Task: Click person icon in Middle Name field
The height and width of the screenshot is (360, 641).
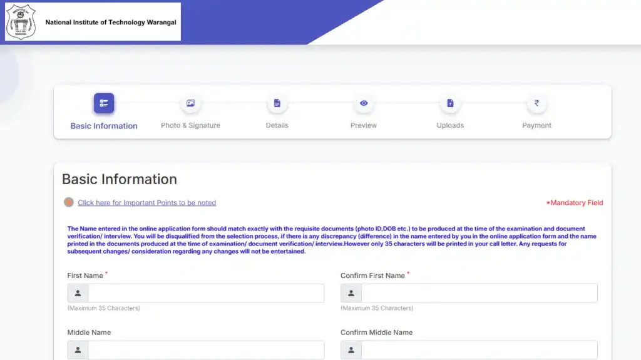Action: 78,350
